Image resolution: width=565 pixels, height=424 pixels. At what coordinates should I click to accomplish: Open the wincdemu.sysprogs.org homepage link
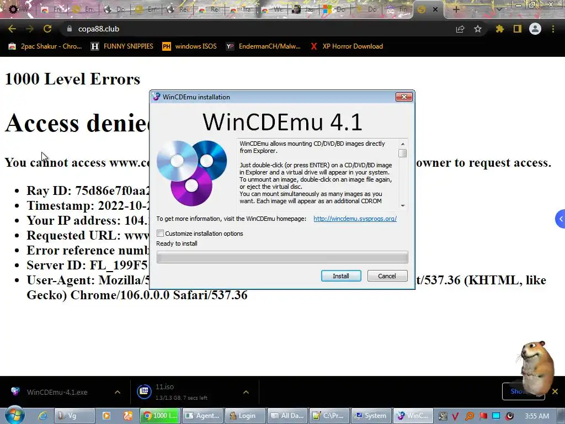tap(355, 219)
